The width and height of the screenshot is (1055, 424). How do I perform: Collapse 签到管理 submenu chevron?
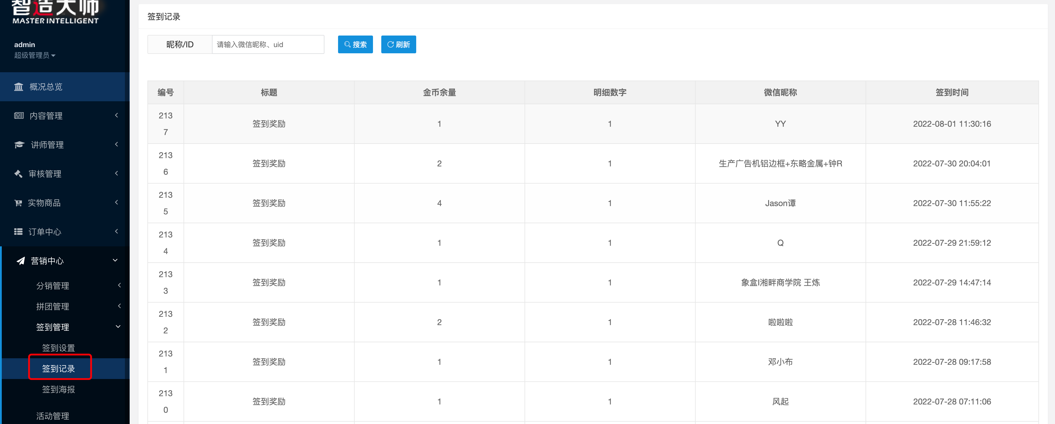pos(118,327)
